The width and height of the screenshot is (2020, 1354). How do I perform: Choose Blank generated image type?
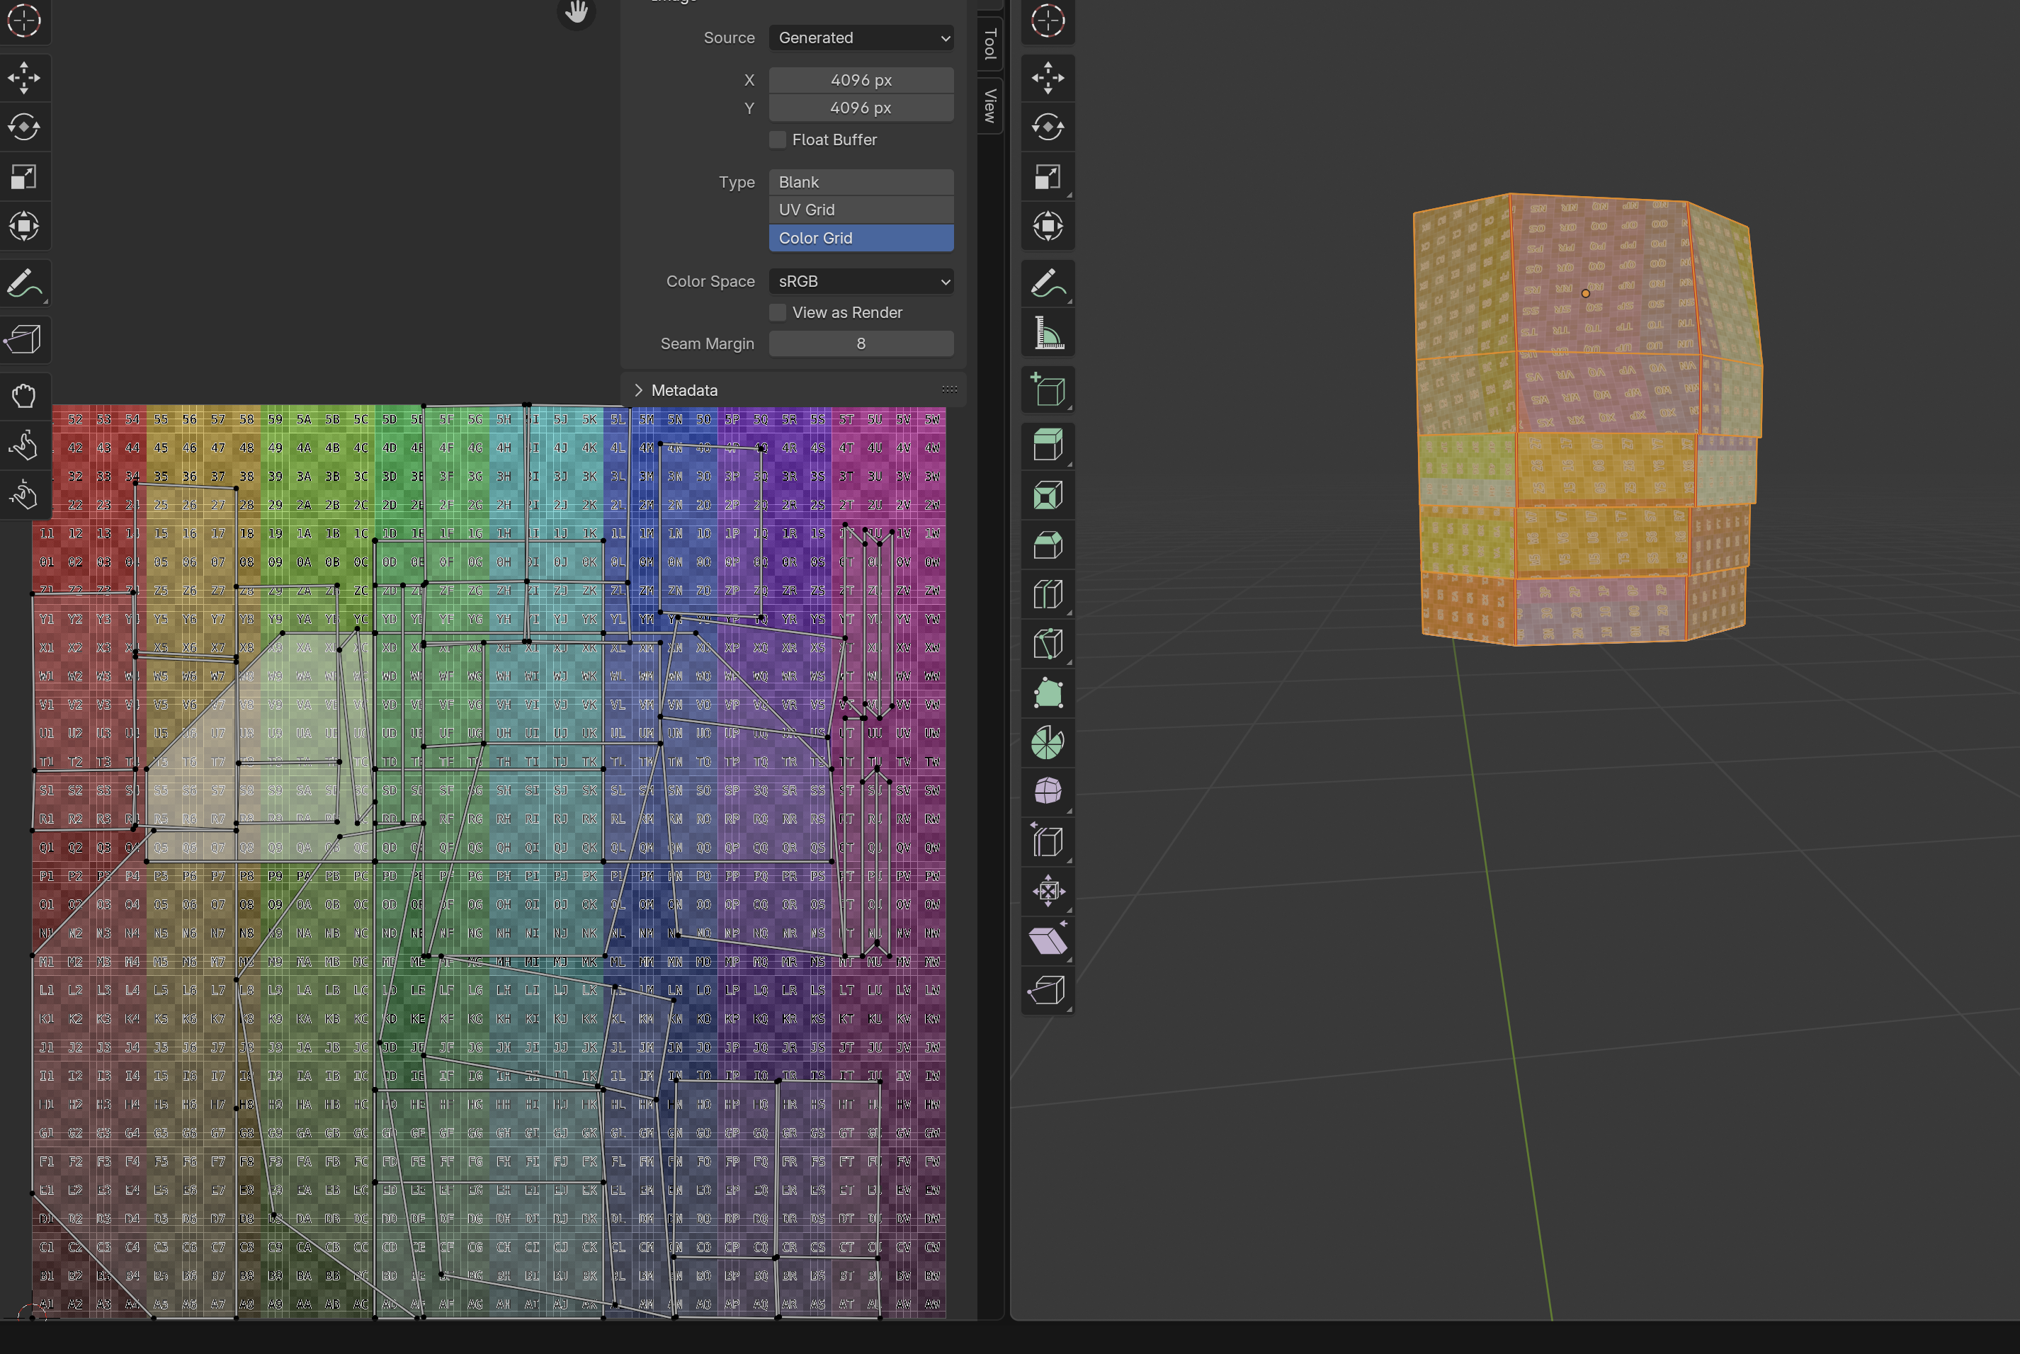[861, 182]
